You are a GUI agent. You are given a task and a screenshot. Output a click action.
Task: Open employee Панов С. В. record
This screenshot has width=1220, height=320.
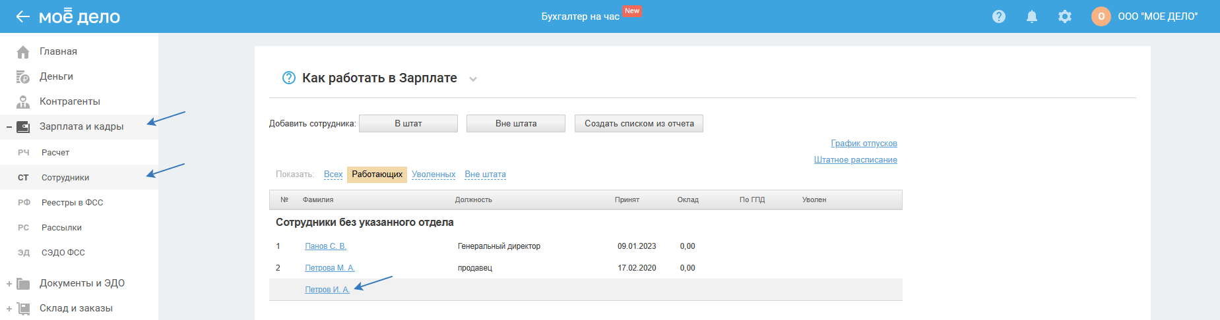click(x=325, y=246)
